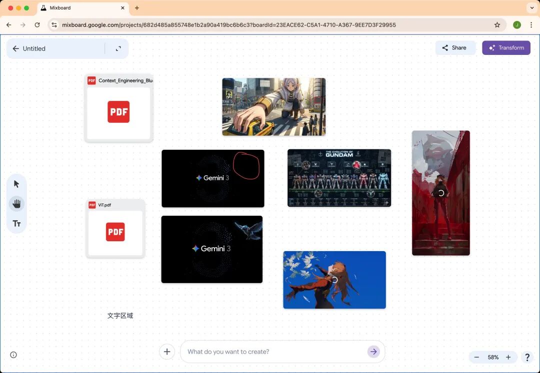The width and height of the screenshot is (540, 373).
Task: Activate the hand pan tool
Action: pos(16,204)
